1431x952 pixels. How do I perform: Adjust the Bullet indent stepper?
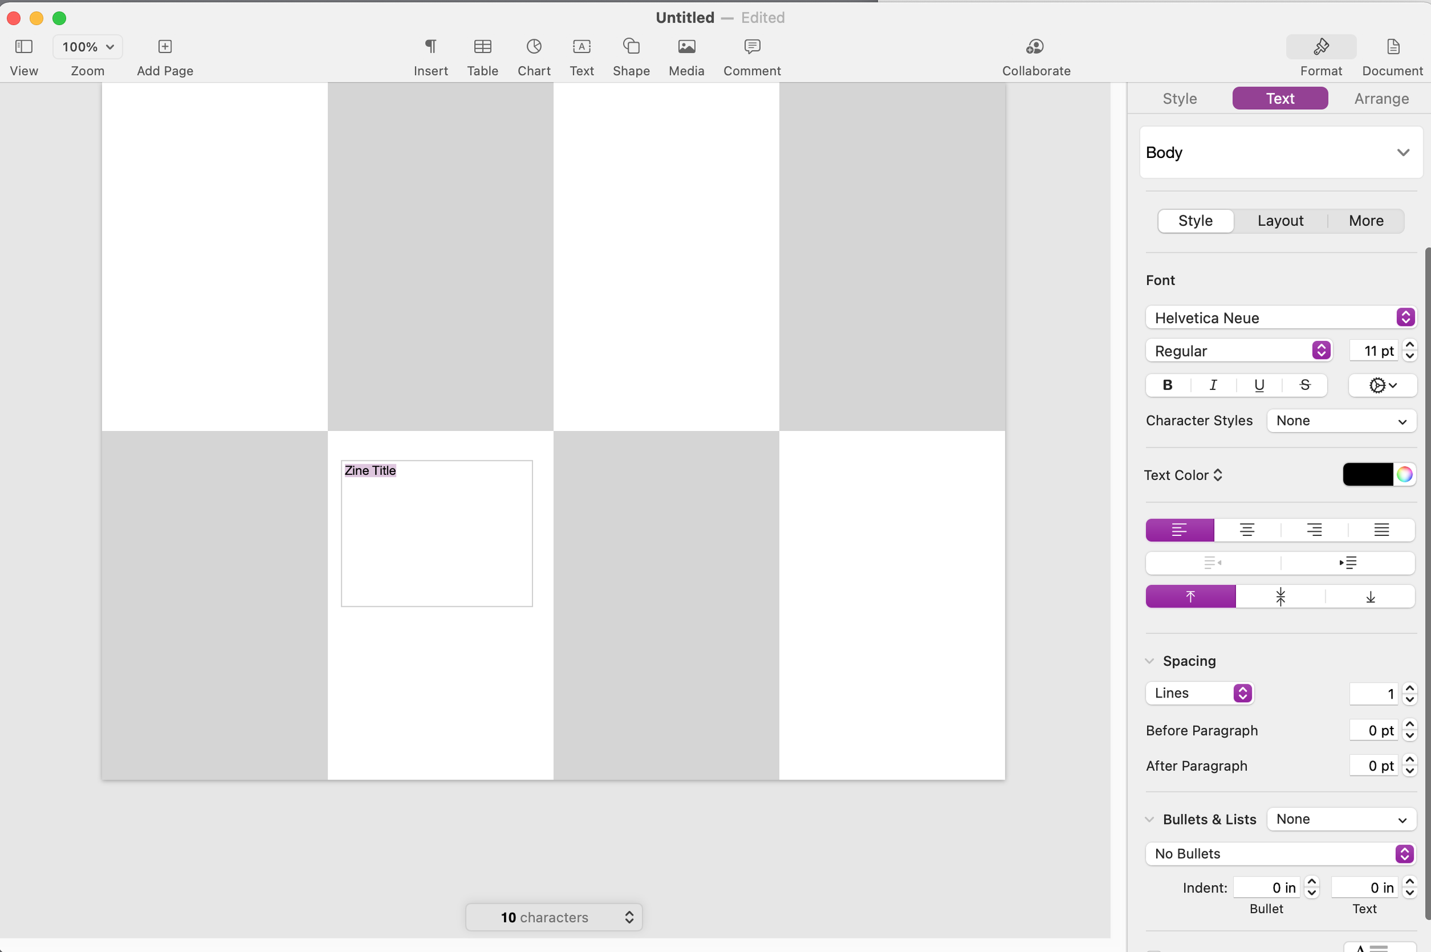pyautogui.click(x=1311, y=888)
